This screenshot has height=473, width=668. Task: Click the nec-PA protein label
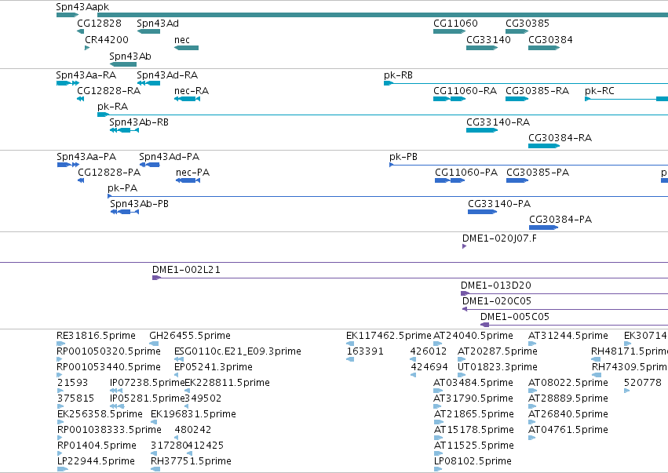[192, 173]
